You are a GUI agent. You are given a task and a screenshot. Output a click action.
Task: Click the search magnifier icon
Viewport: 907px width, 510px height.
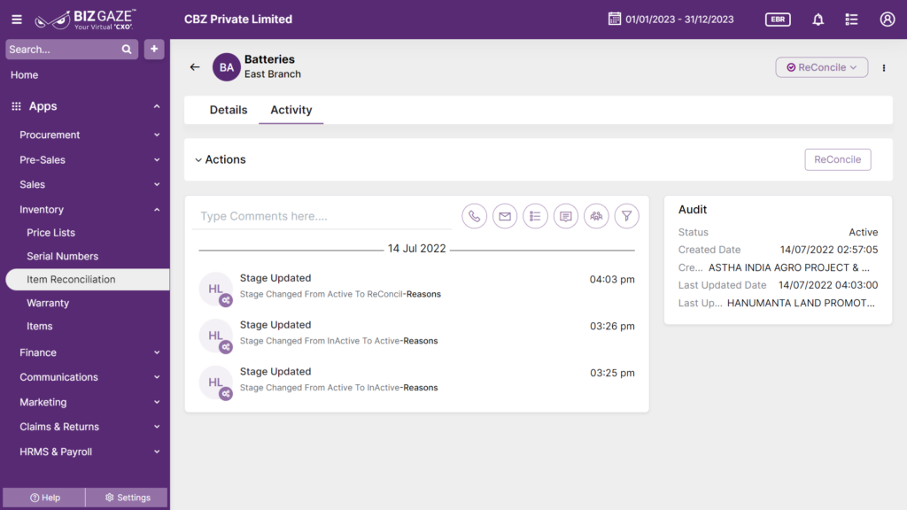(127, 50)
